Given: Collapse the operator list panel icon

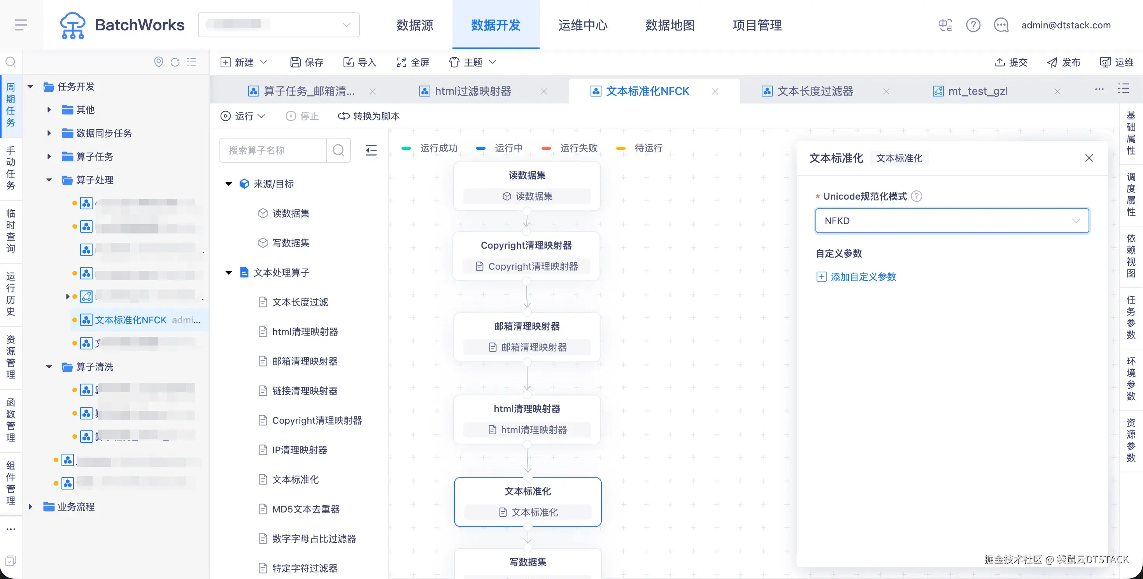Looking at the screenshot, I should click(371, 151).
